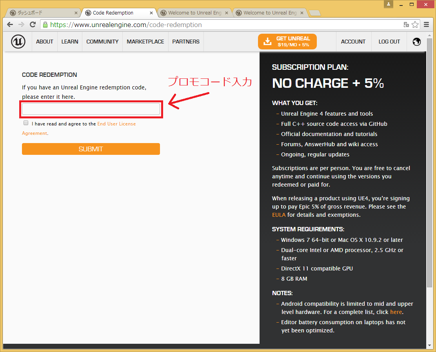
Task: Click 'Official documentation and tutorials' line
Action: [329, 134]
